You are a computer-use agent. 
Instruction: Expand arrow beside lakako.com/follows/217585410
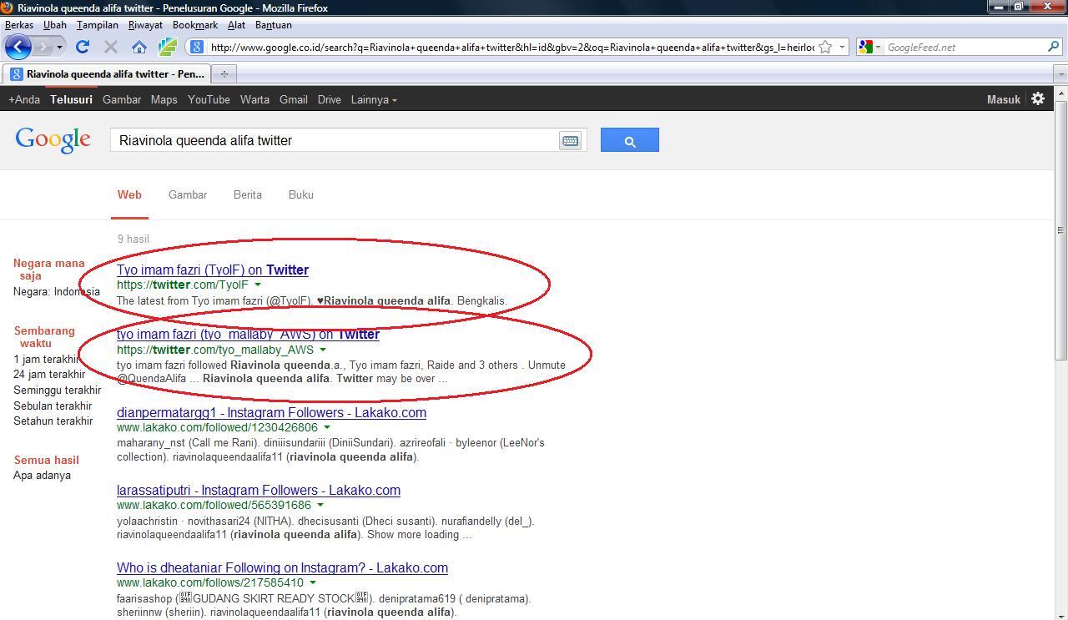coord(313,582)
